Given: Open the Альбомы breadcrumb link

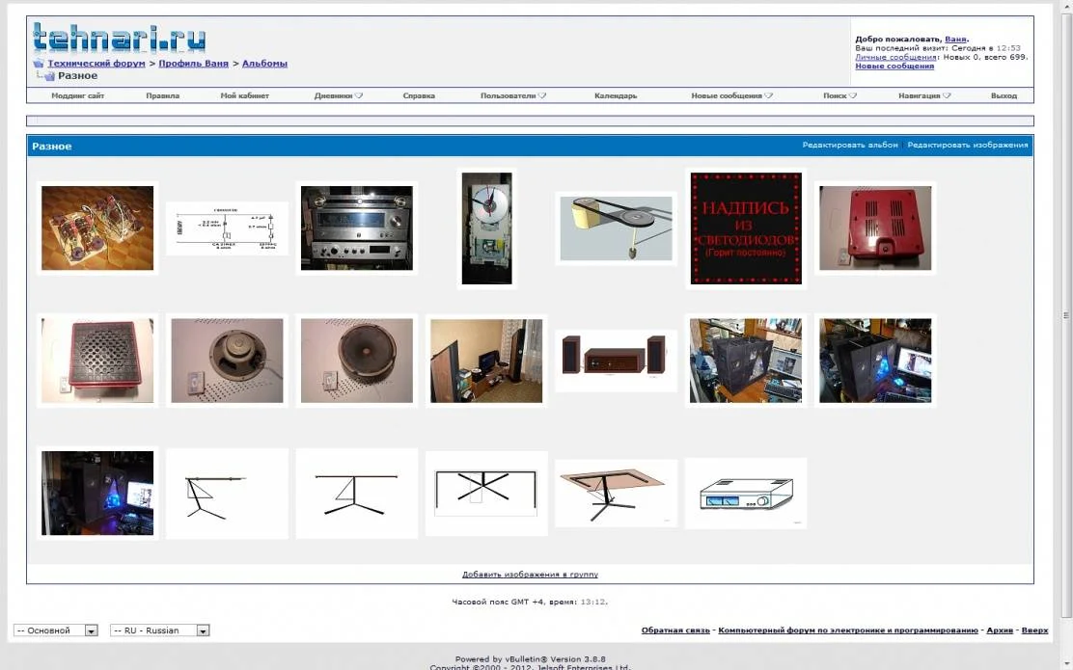Looking at the screenshot, I should pyautogui.click(x=264, y=64).
